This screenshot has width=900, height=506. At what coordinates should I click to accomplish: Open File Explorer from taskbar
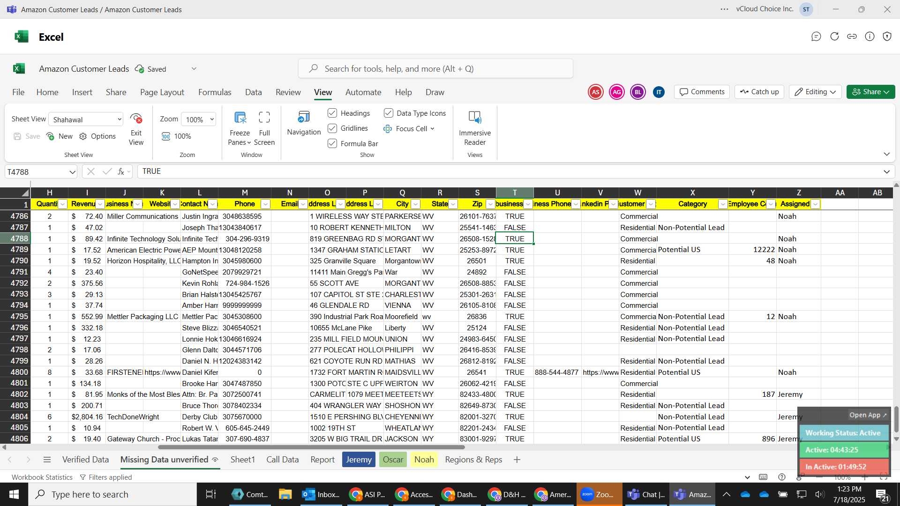pos(285,494)
